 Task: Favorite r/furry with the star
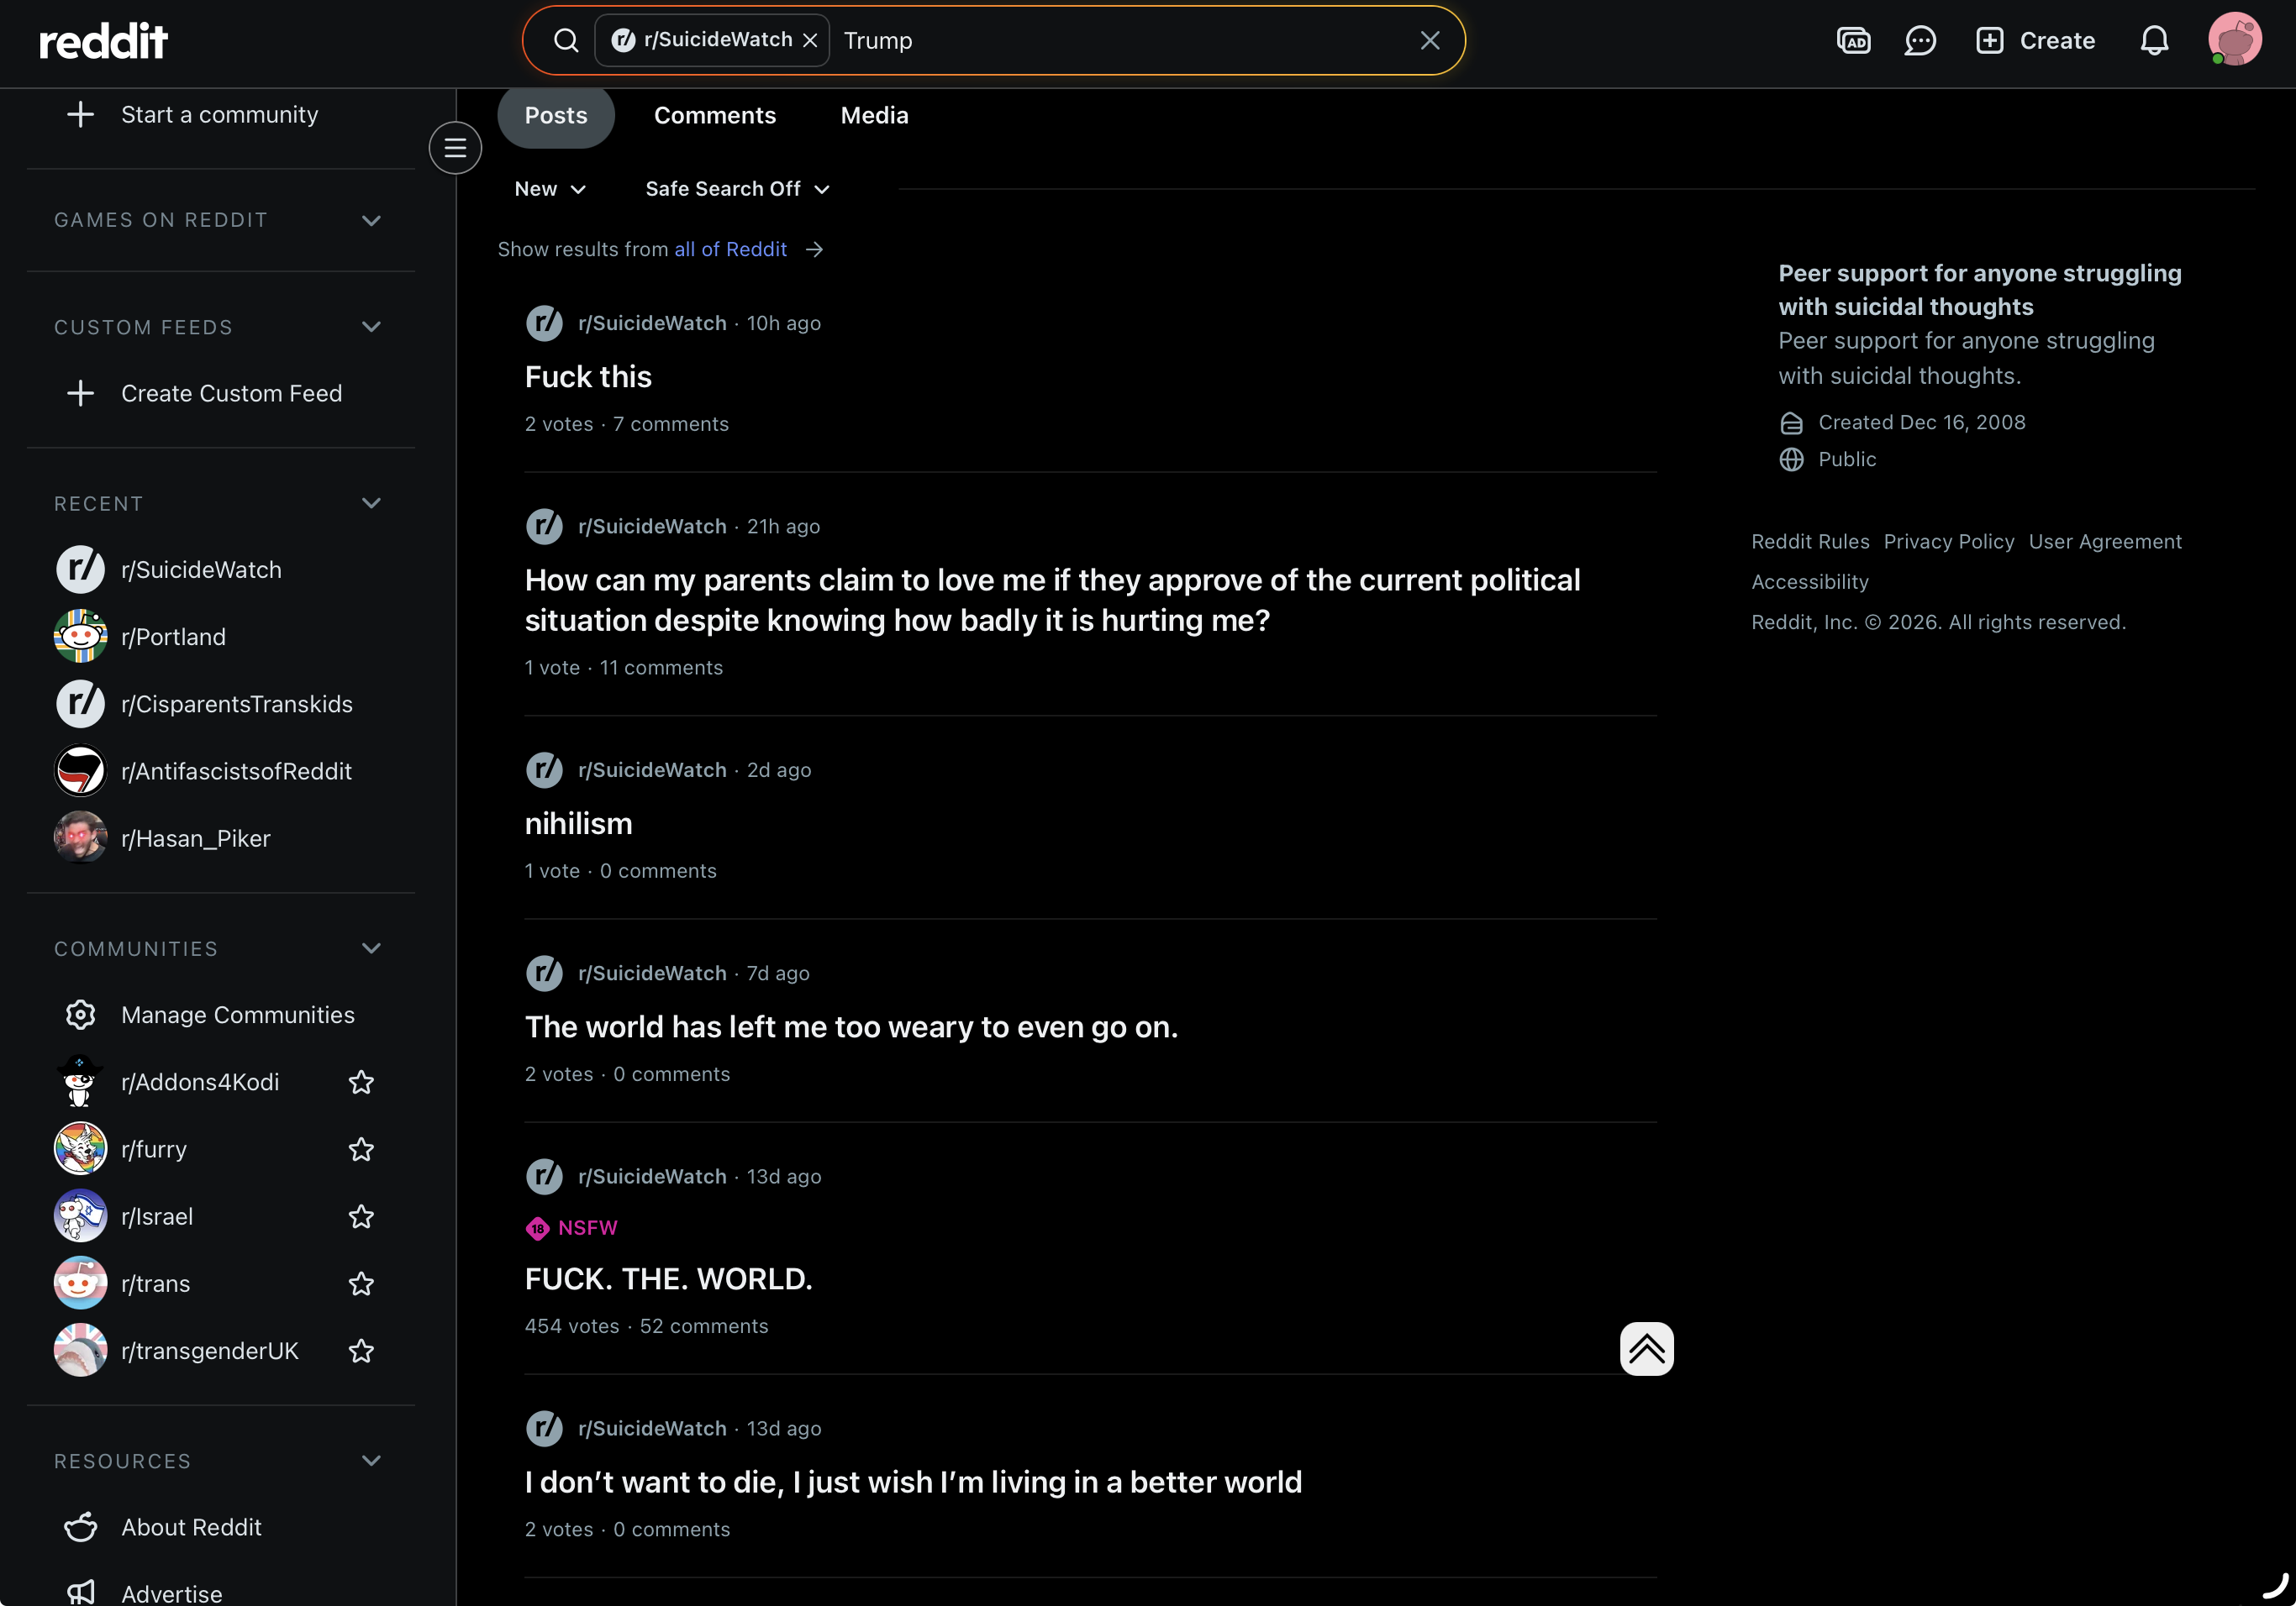tap(361, 1149)
